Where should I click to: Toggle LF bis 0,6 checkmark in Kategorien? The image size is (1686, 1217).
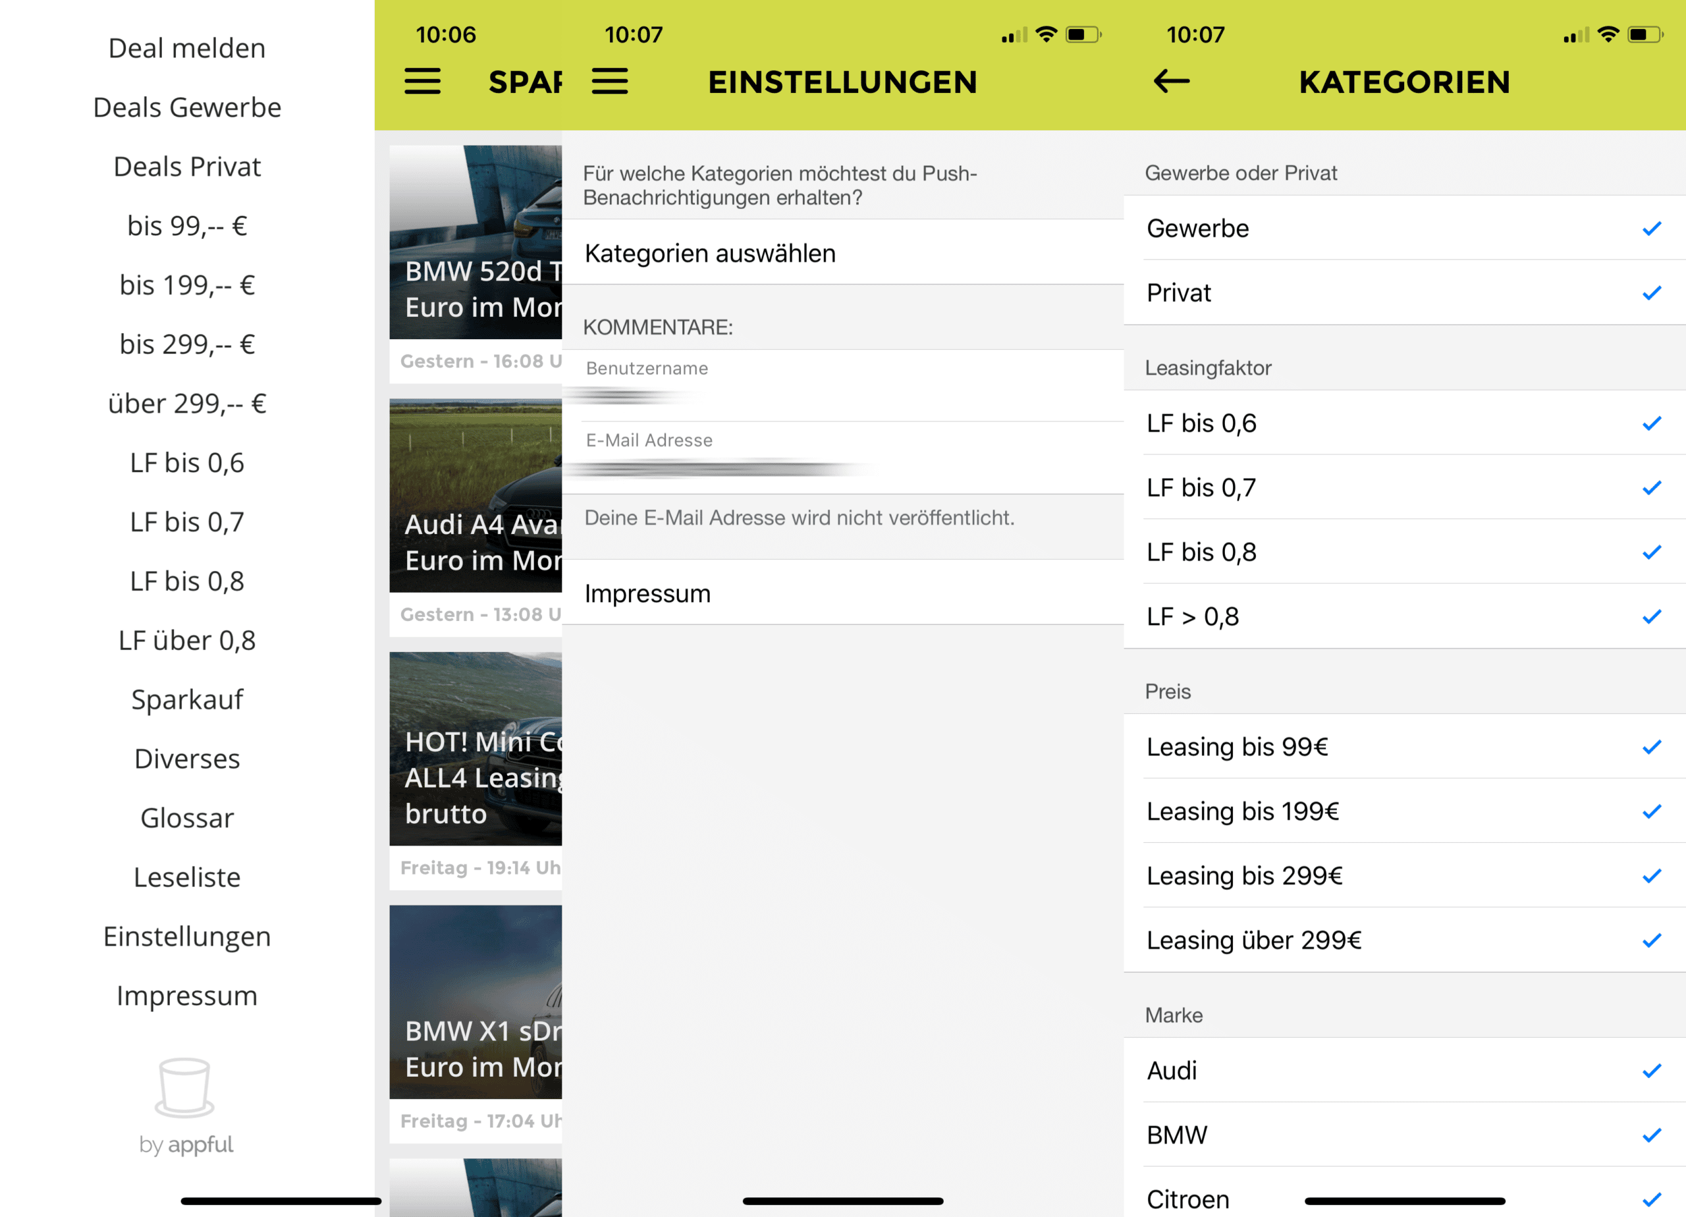(1652, 423)
